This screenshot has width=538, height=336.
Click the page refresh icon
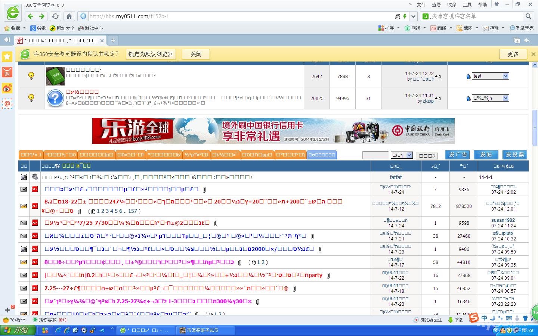pos(55,16)
